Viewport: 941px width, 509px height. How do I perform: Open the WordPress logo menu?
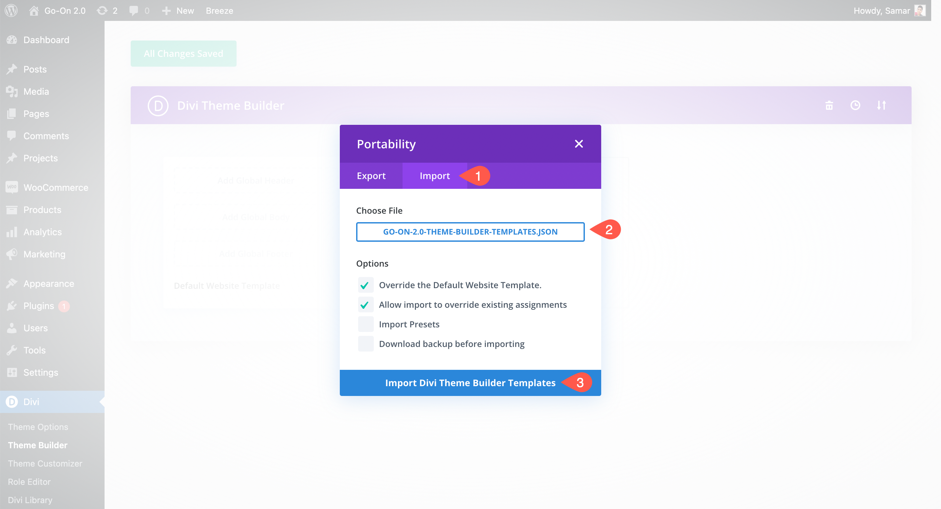coord(11,10)
